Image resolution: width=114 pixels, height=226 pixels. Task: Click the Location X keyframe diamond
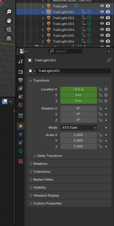(106, 89)
